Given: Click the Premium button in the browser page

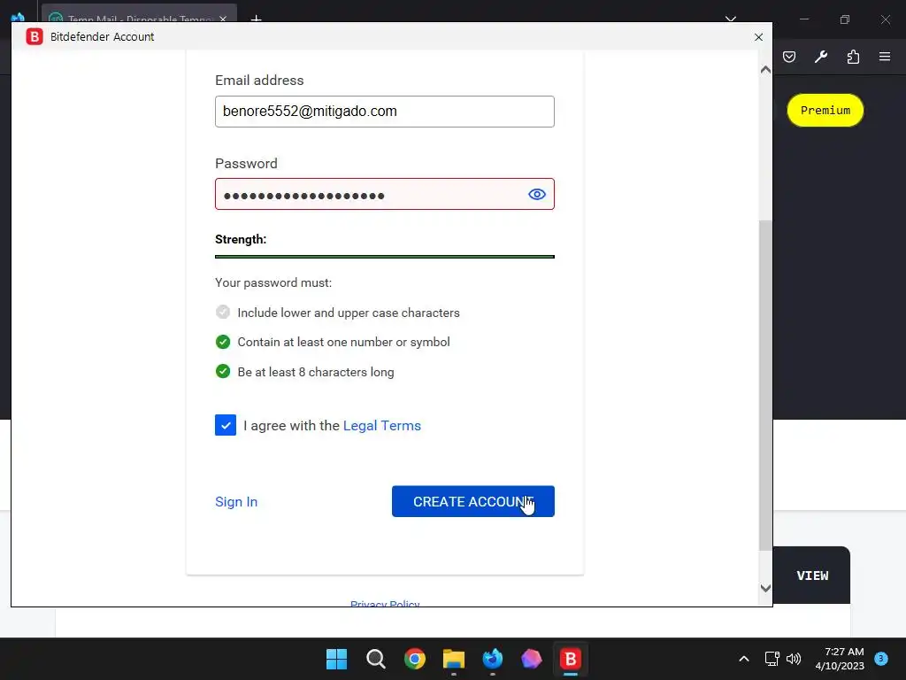Looking at the screenshot, I should (825, 110).
